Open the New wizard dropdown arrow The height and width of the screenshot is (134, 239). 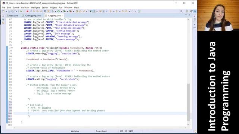point(6,11)
